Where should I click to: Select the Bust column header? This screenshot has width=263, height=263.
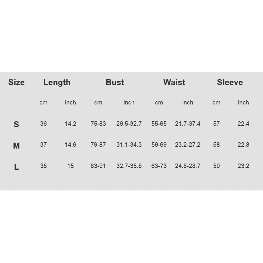(115, 83)
